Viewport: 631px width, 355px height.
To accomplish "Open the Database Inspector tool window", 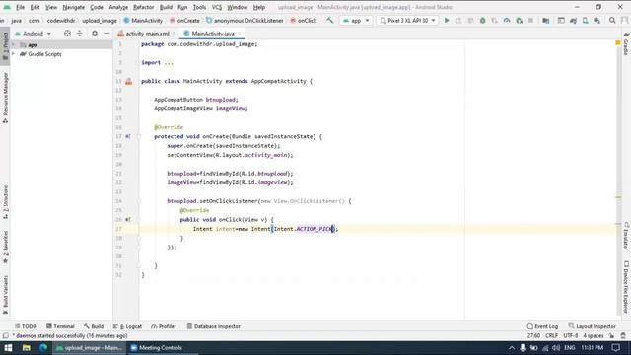I will click(x=213, y=326).
